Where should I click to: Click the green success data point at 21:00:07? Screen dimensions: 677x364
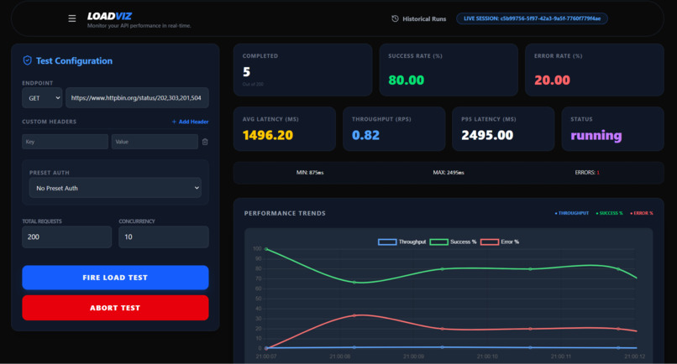tap(266, 249)
